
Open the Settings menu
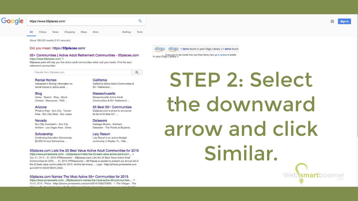[126, 32]
